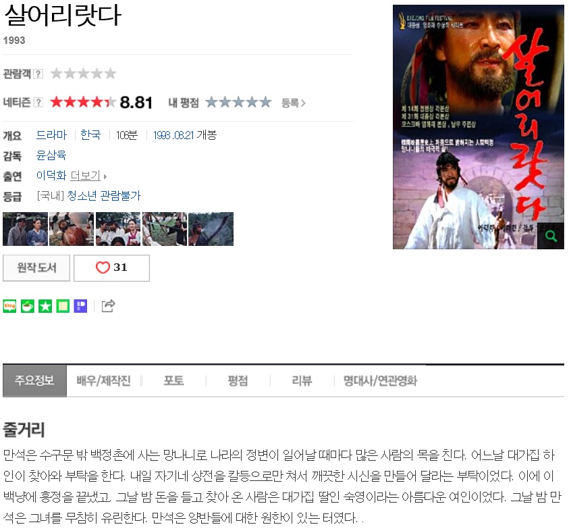
Task: Expand the cast list with 더보기
Action: pos(88,176)
